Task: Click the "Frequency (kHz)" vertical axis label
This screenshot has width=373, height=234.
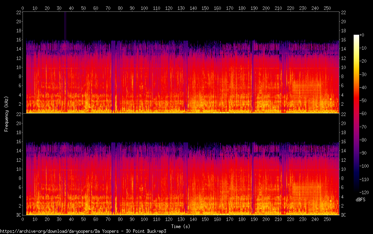Action: (x=6, y=113)
